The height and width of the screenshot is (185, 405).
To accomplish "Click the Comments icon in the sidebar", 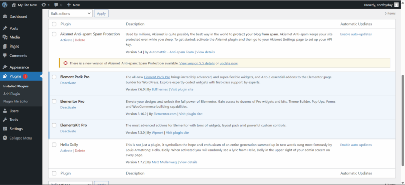I will pyautogui.click(x=5, y=56).
